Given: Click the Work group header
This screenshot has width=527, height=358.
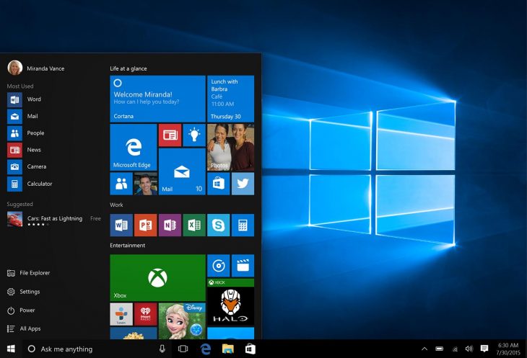Looking at the screenshot, I should (x=116, y=205).
